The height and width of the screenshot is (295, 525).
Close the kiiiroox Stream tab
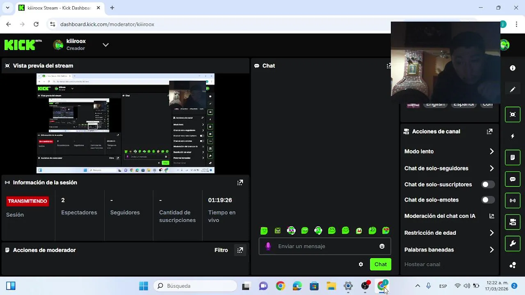98,8
